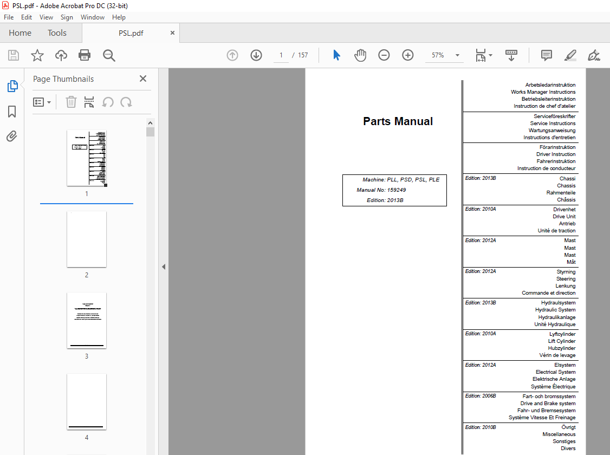Select page 1 thumbnail
The height and width of the screenshot is (455, 610).
click(x=86, y=158)
